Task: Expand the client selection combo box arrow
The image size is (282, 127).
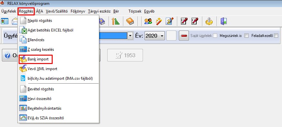Action: (130, 36)
